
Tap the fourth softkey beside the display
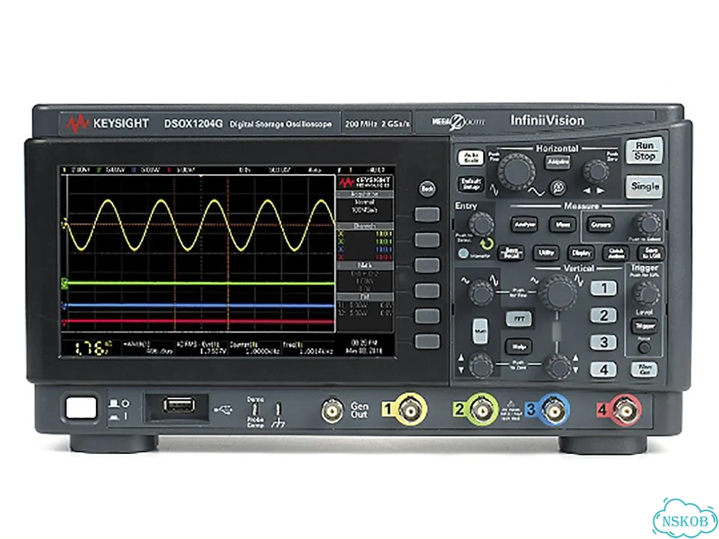pos(427,290)
